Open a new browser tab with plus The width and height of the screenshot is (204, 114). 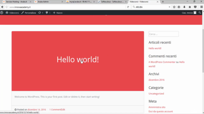coord(163,2)
